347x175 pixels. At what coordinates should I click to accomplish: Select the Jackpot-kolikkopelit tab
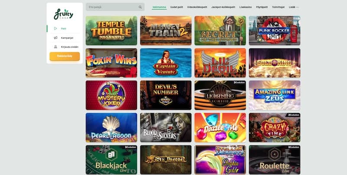(x=223, y=7)
